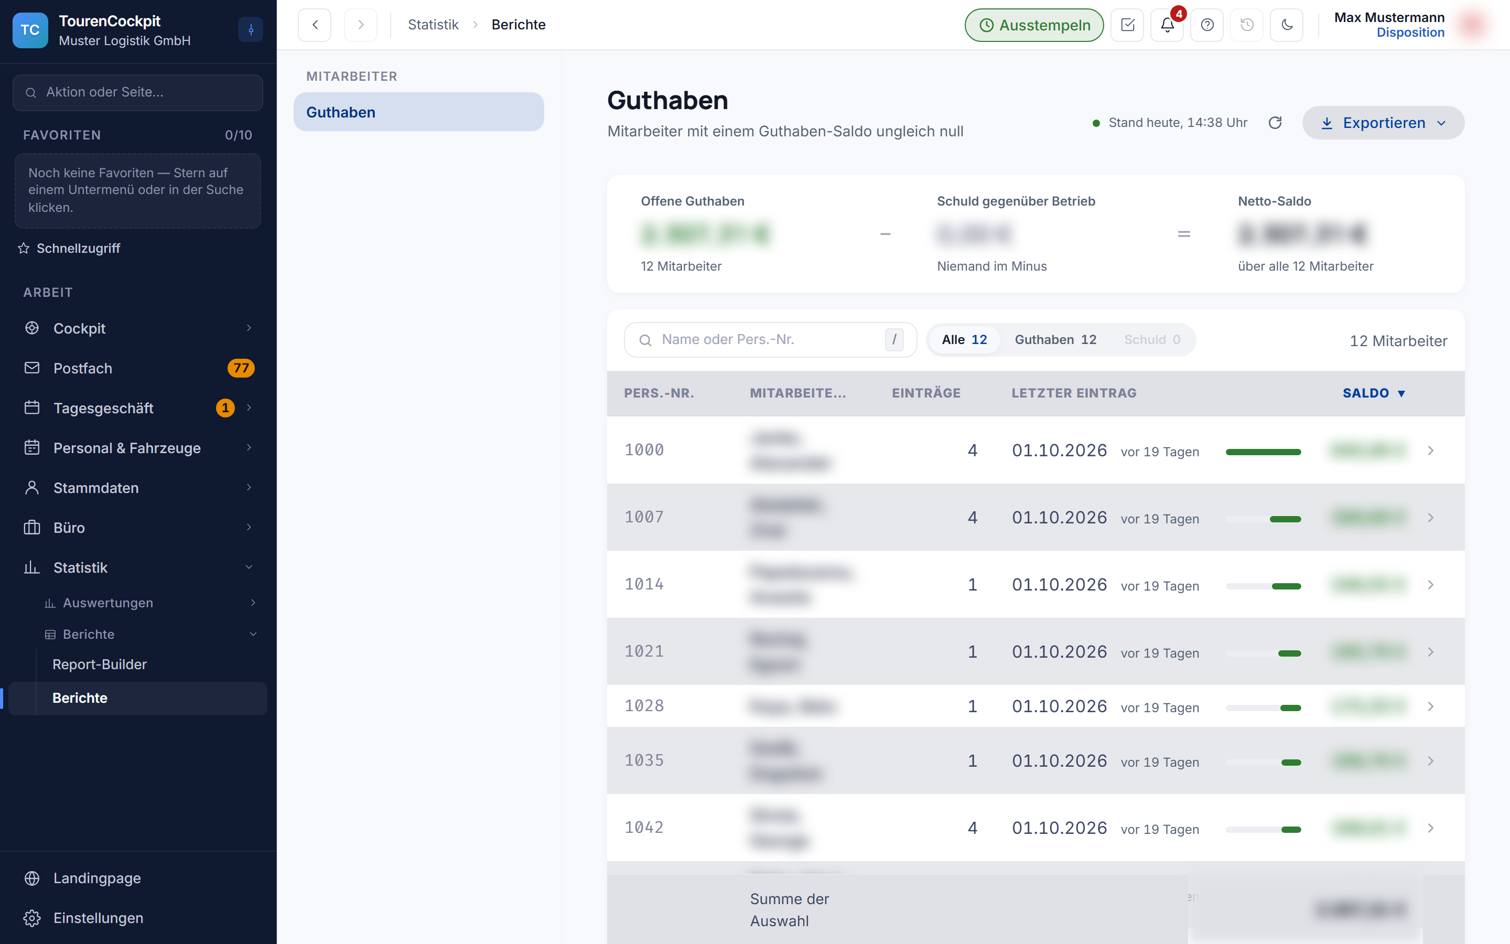Image resolution: width=1510 pixels, height=944 pixels.
Task: Open Schnellzugriff star entry
Action: click(x=69, y=249)
